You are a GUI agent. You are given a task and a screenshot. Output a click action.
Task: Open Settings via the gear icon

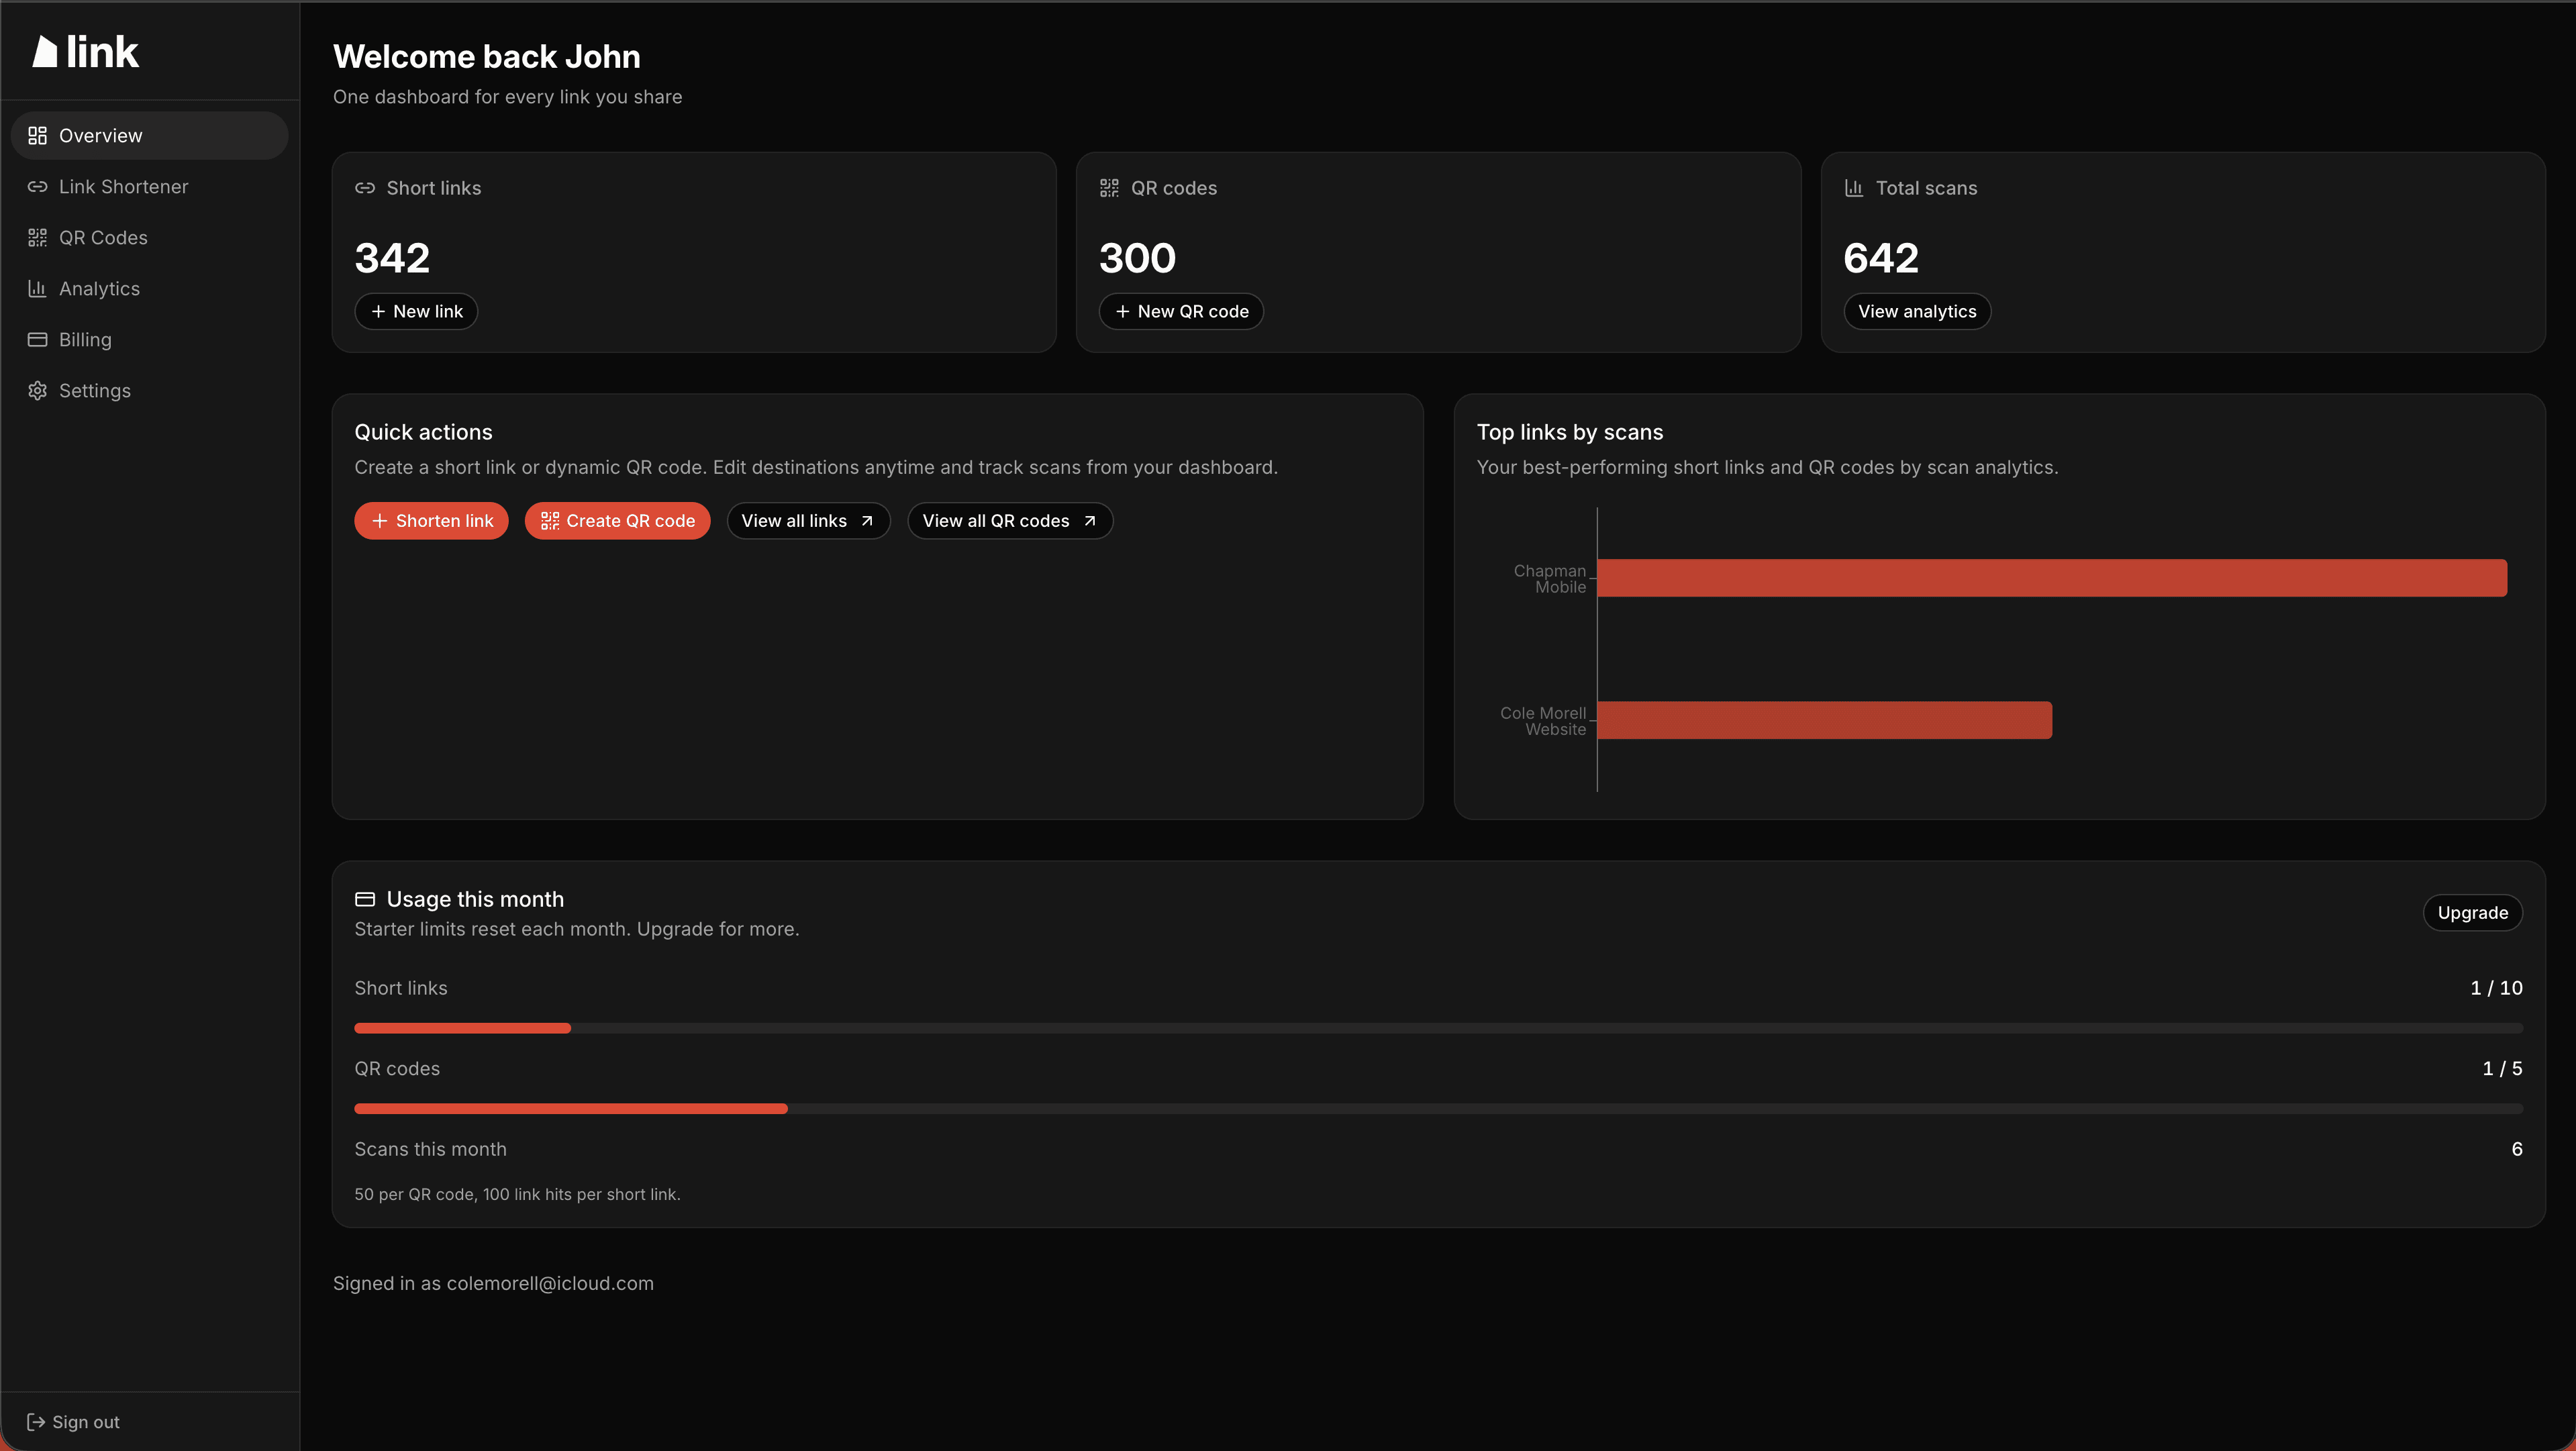click(37, 390)
